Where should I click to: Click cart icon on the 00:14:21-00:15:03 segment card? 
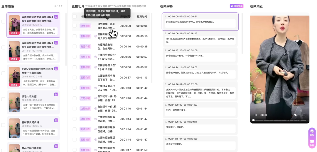(56, 42)
